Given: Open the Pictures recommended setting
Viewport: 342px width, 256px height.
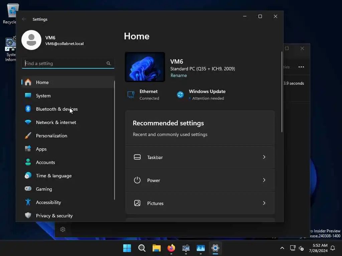Looking at the screenshot, I should point(200,203).
